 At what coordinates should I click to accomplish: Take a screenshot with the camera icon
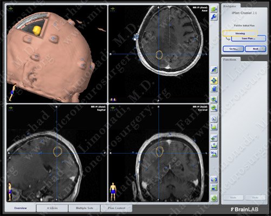pos(214,179)
